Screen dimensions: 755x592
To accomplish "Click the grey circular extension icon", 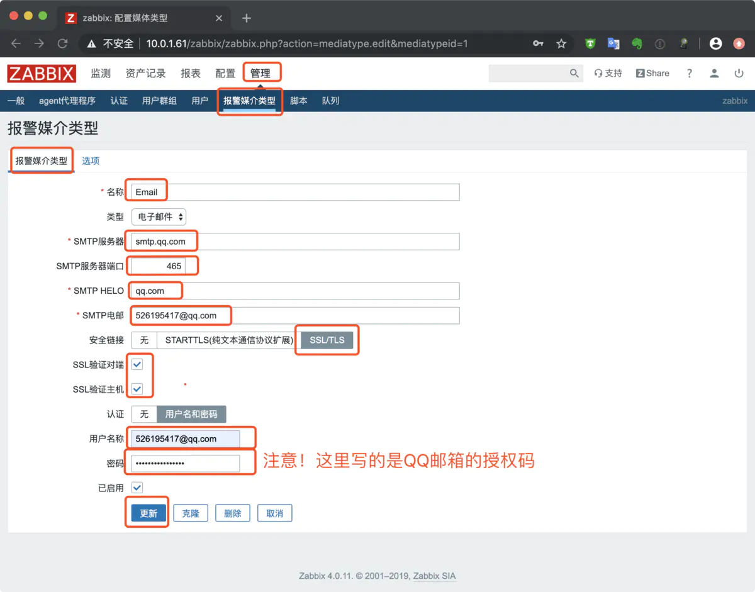I will tap(660, 43).
